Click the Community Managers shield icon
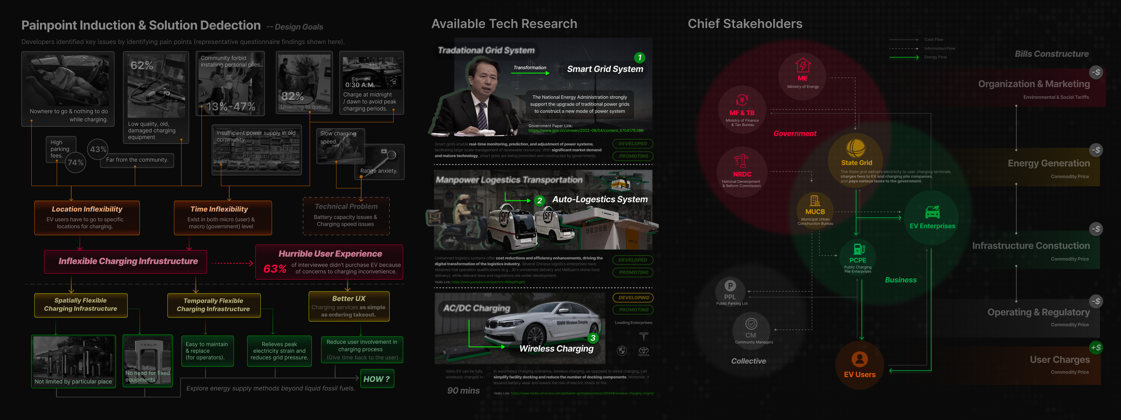 (x=751, y=324)
